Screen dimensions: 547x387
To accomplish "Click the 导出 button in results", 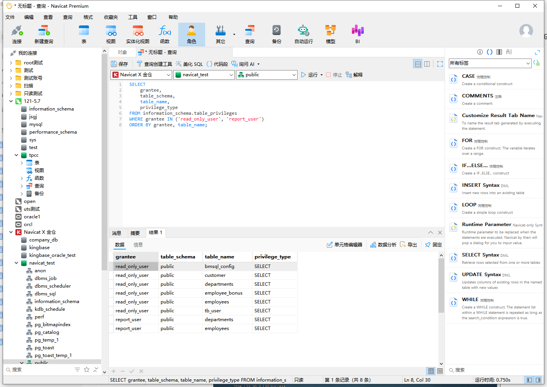I will tap(408, 245).
